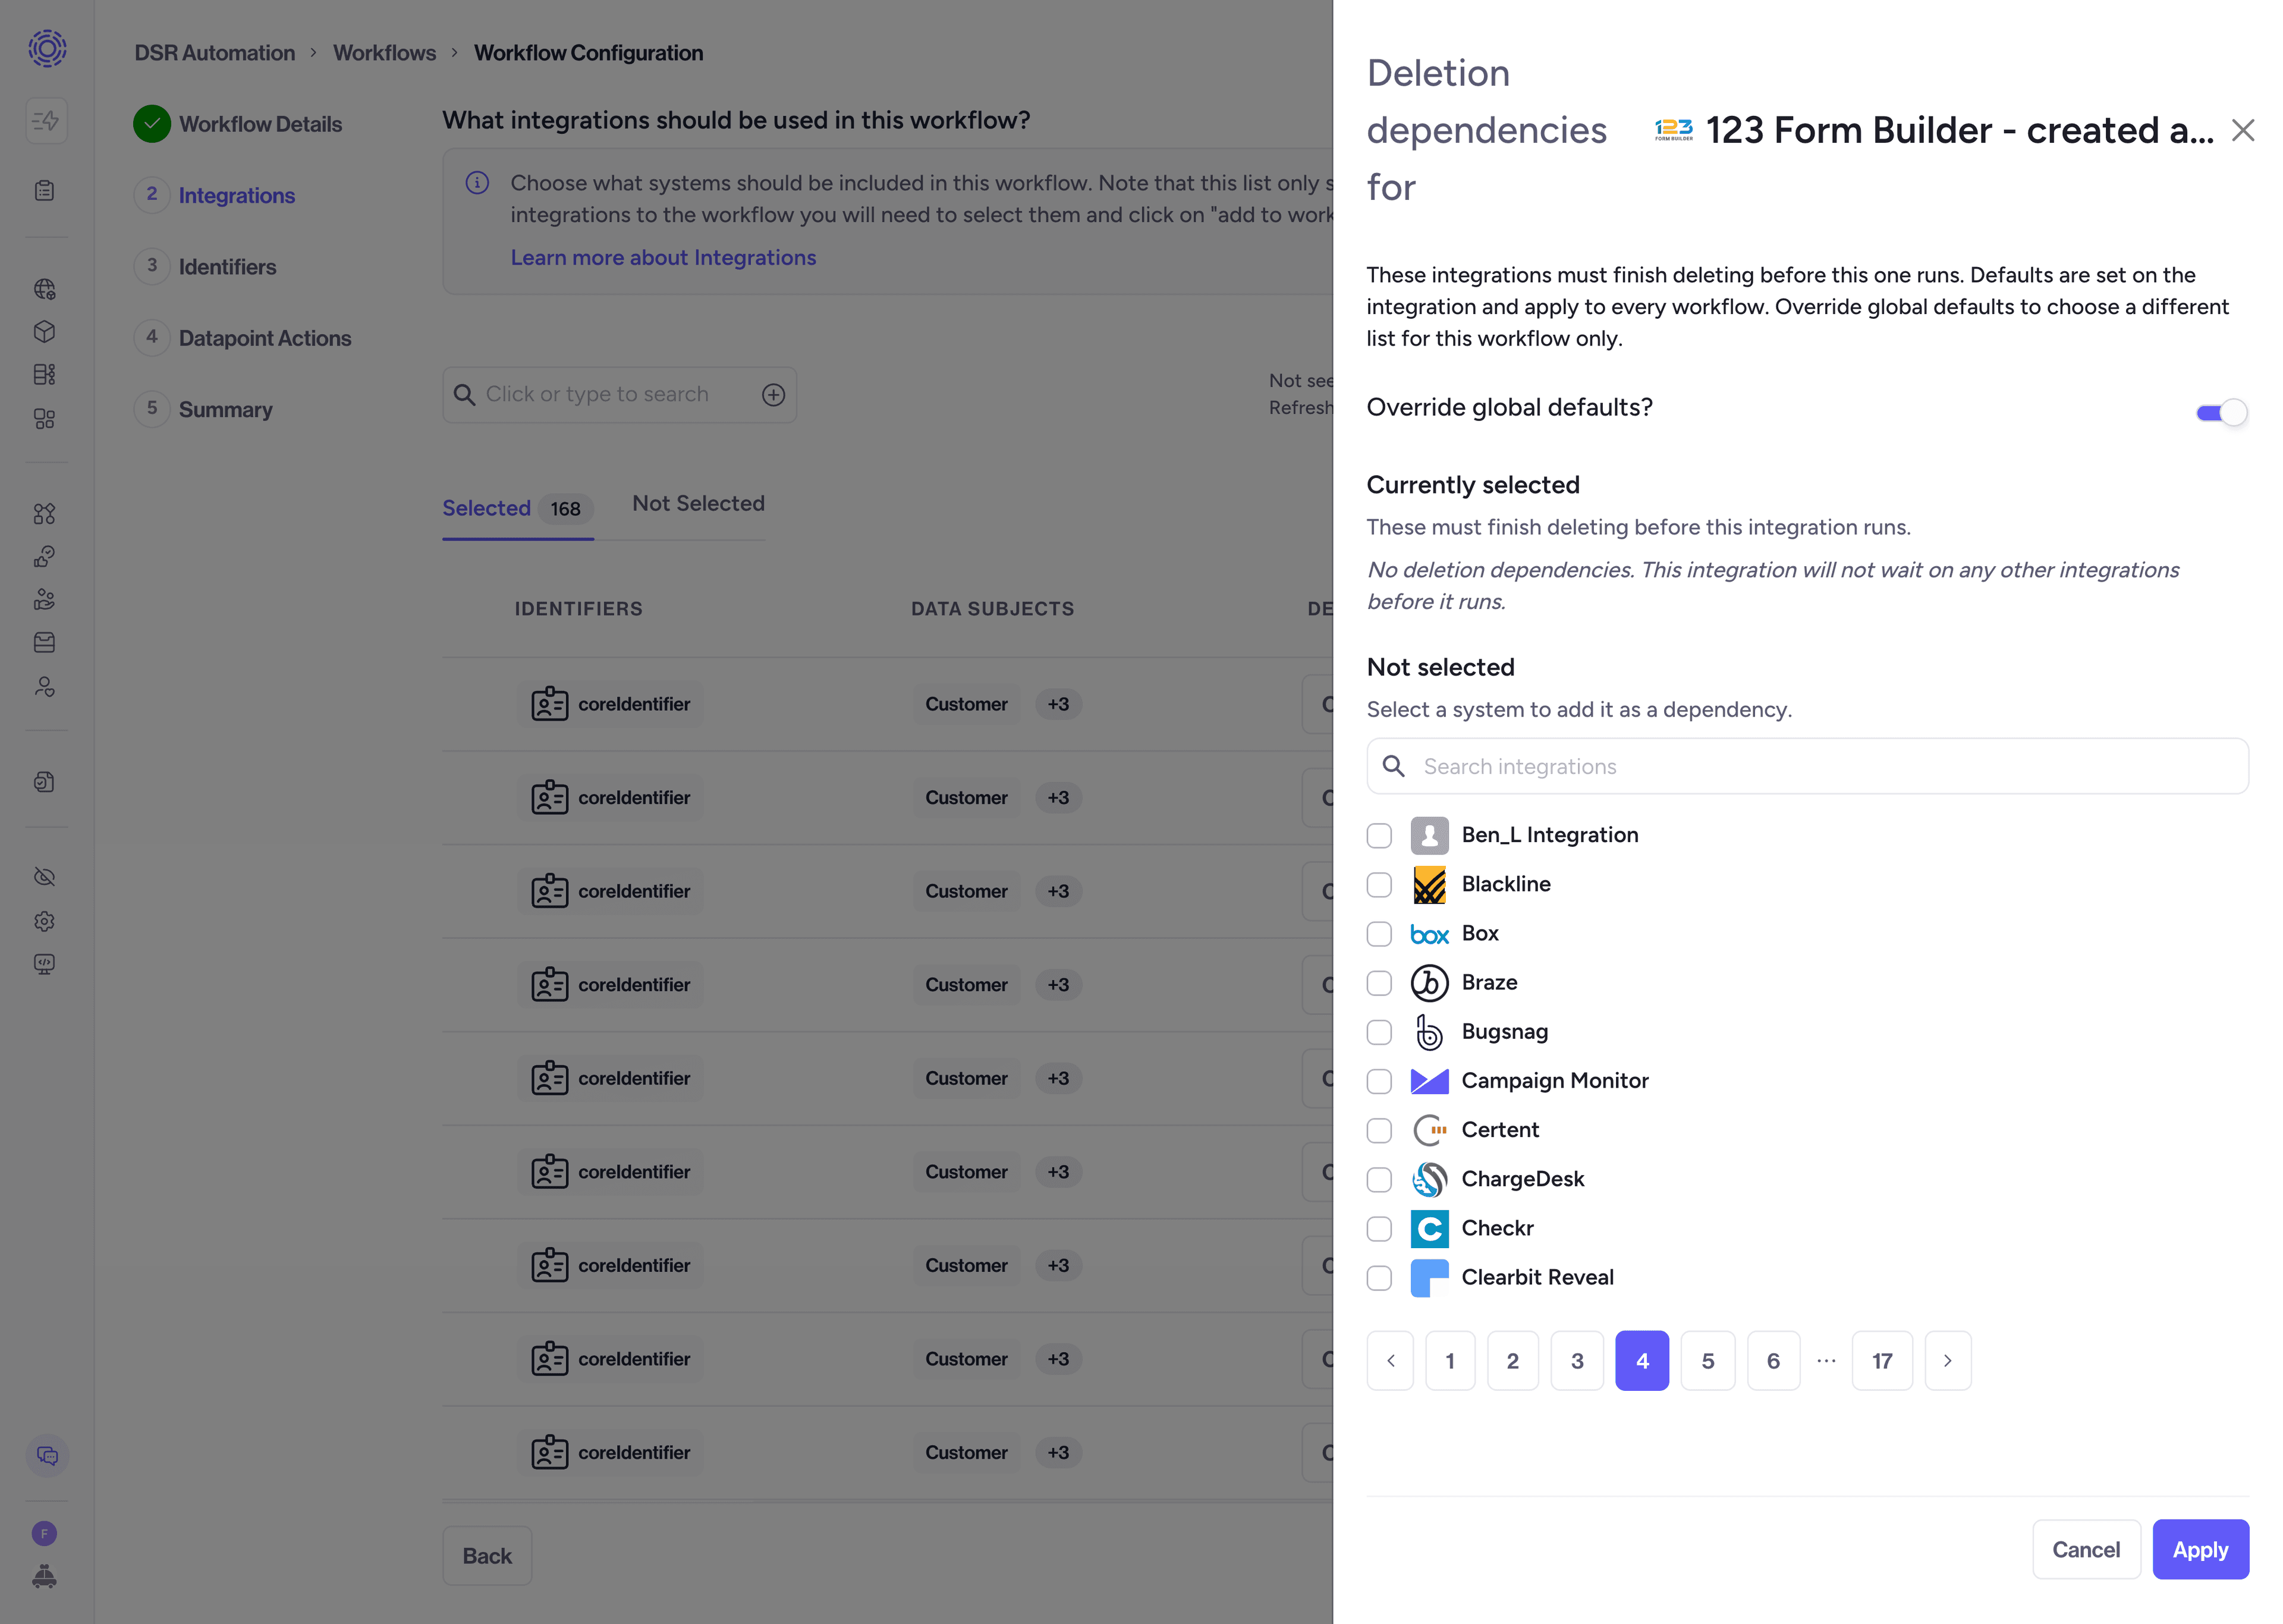Focus the Search integrations field
Viewport: 2283px width, 1624px height.
tap(1807, 766)
